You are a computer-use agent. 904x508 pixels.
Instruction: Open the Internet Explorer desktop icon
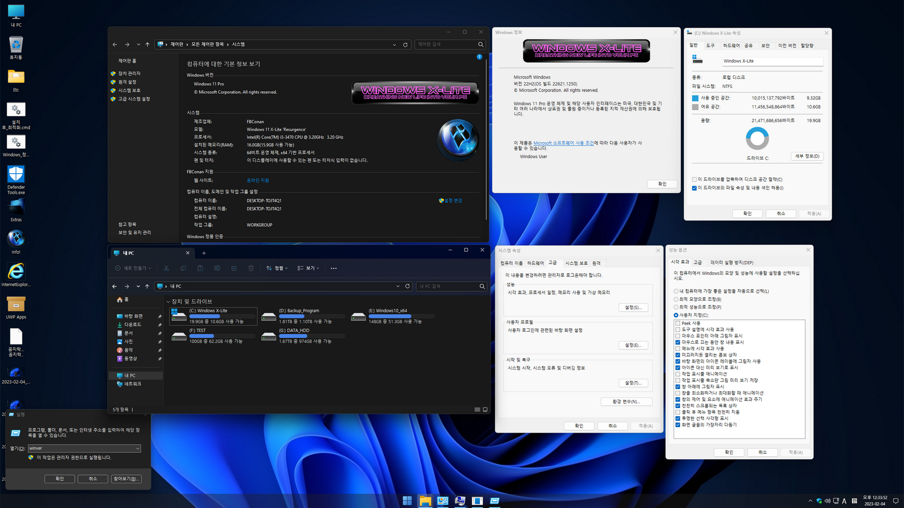point(16,275)
